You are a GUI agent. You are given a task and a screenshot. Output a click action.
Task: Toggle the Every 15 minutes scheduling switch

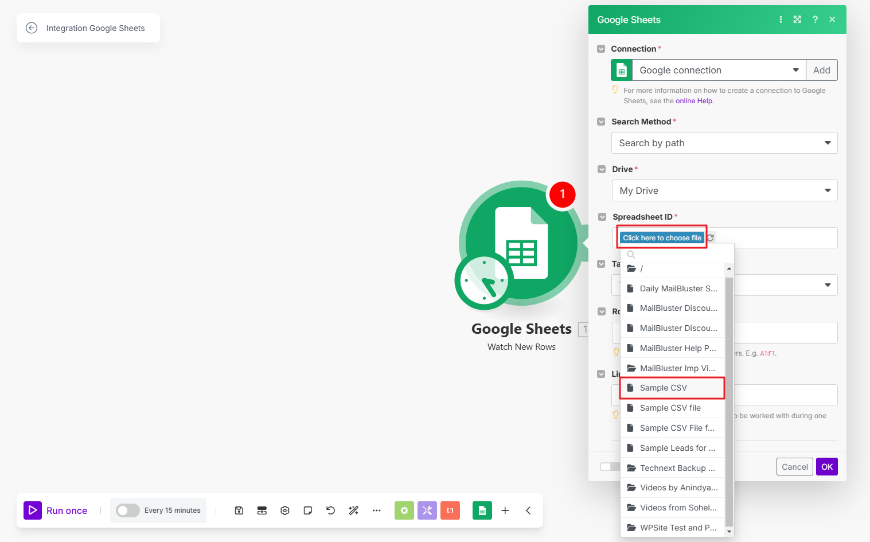[128, 510]
